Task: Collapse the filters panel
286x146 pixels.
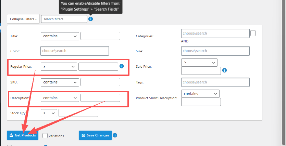Action: click(23, 19)
